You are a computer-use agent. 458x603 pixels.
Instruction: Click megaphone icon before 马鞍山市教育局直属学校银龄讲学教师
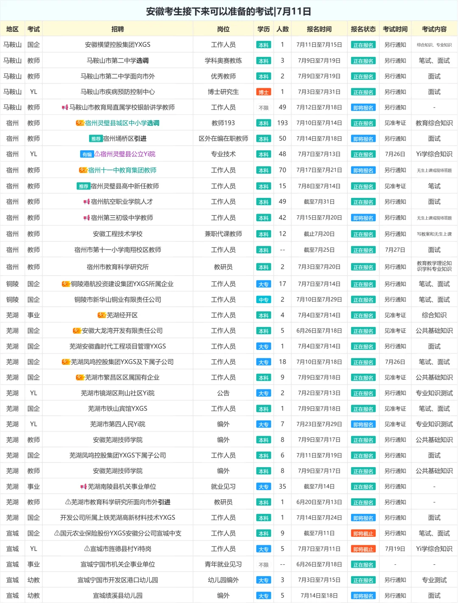[65, 107]
